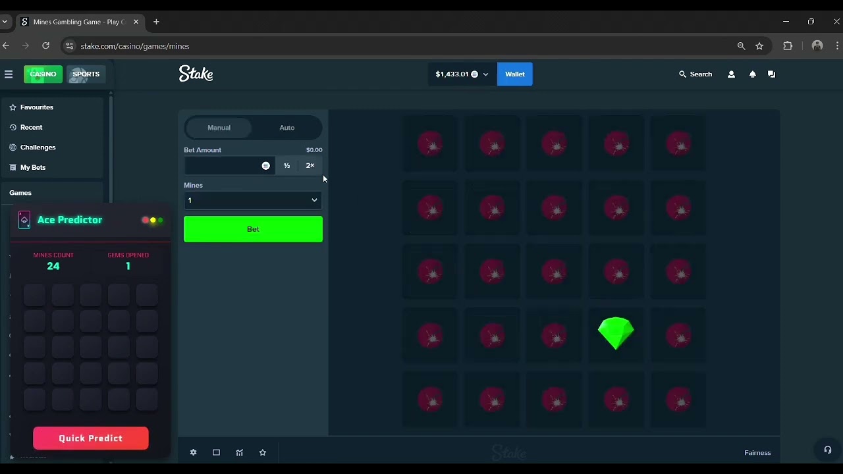Screen dimensions: 843x474
Task: Open the Chrome profile avatar
Action: click(x=817, y=46)
